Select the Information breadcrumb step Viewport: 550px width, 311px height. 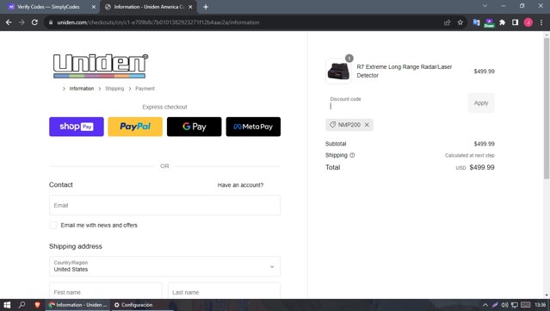click(x=82, y=89)
